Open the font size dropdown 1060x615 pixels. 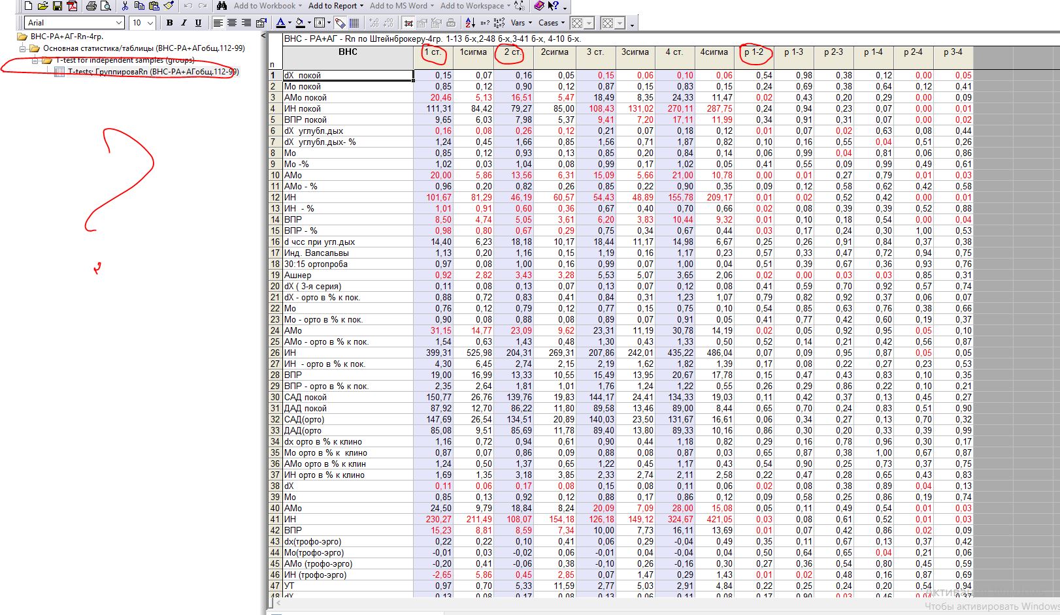pyautogui.click(x=150, y=23)
